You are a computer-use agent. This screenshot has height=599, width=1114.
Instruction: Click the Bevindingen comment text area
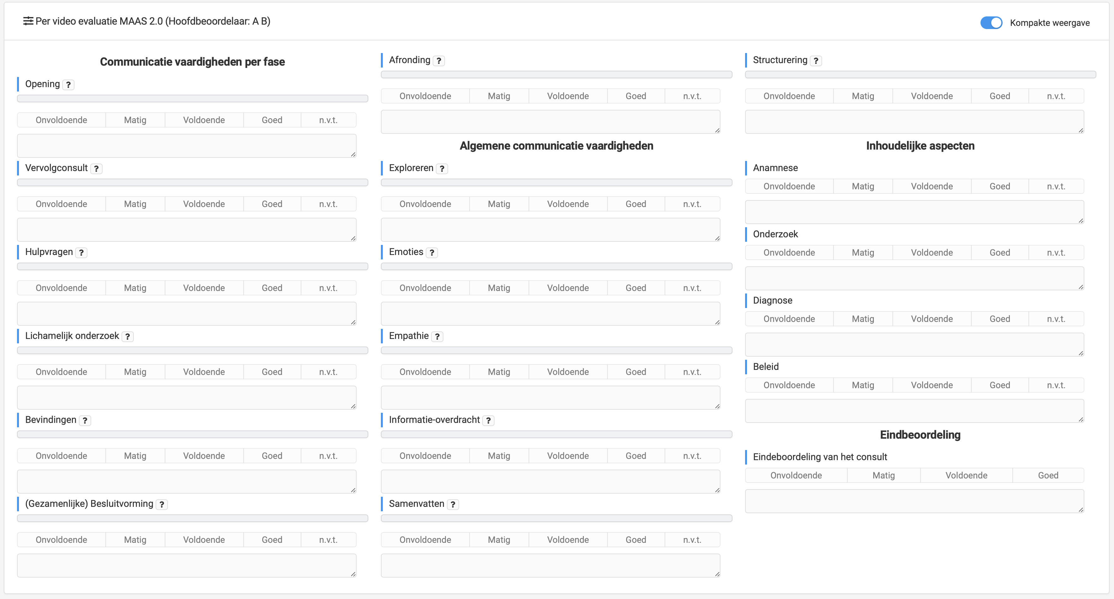(187, 481)
